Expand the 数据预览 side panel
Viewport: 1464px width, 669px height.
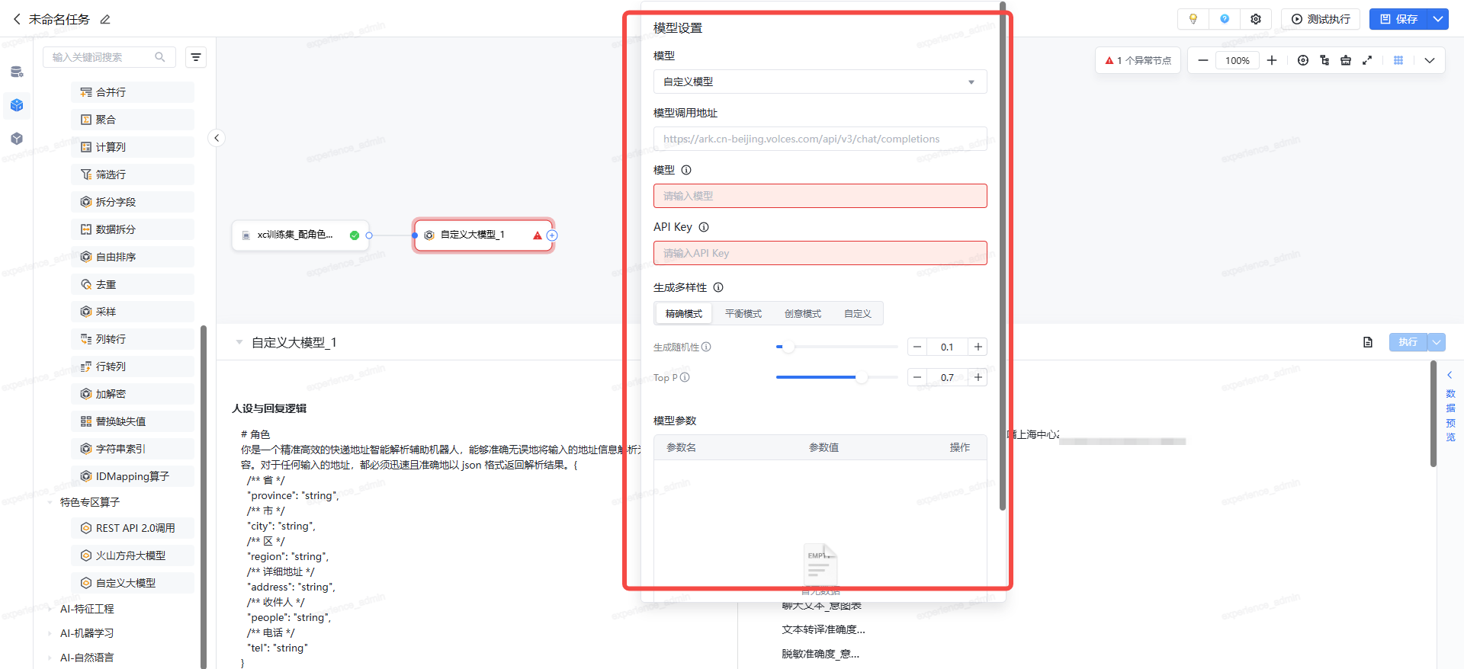pos(1450,406)
